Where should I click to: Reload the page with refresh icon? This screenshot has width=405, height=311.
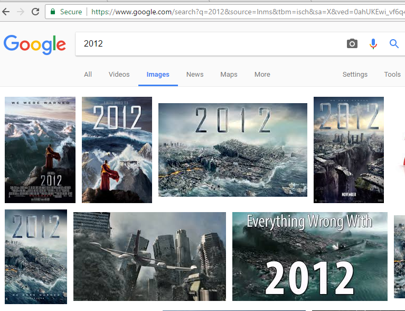(x=35, y=12)
